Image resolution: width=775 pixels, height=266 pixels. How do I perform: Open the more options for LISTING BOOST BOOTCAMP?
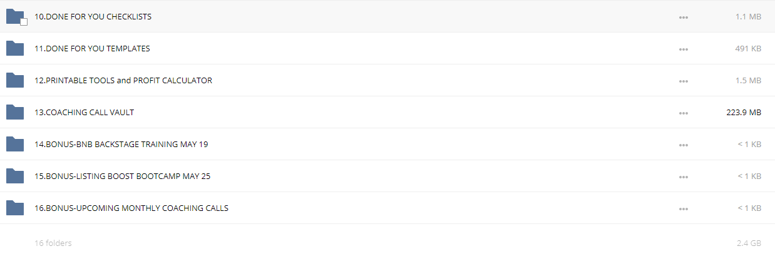[x=684, y=176]
